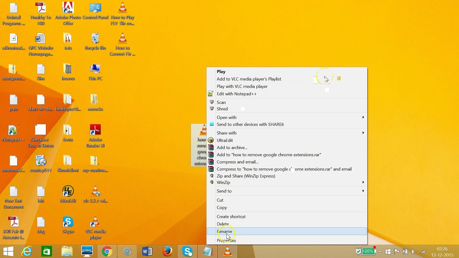Select ccsetup511 installer icon
Viewport: 459px width, 258px height.
(x=41, y=164)
